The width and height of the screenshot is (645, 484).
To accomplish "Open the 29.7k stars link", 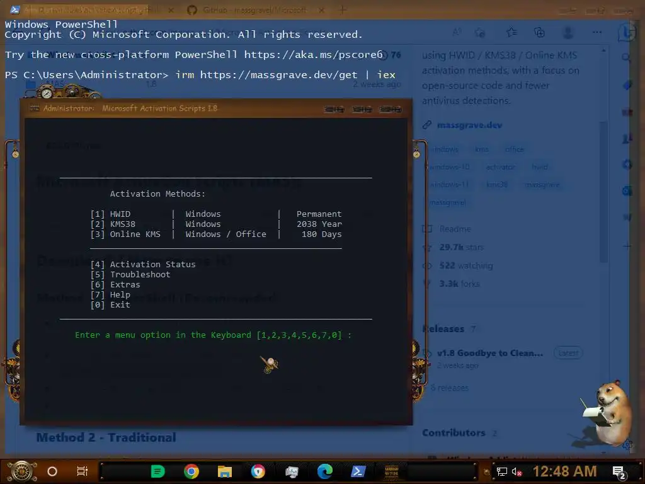I will (461, 247).
